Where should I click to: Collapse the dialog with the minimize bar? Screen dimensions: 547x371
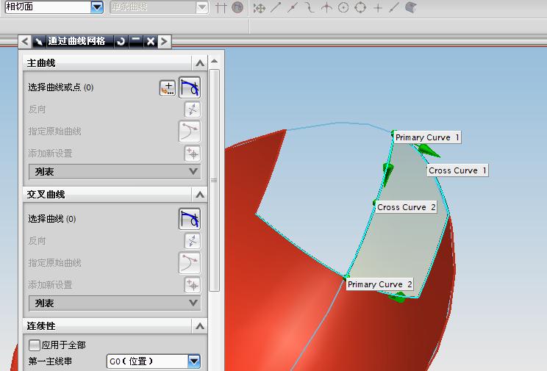click(136, 41)
